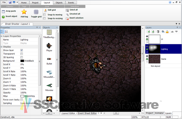Screen dimensions: 182x119
Task: Move layer up arrow icon
Action: pyautogui.click(x=172, y=32)
